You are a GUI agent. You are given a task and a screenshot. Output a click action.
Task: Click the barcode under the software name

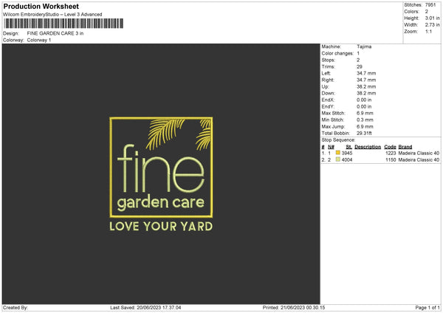(x=63, y=24)
